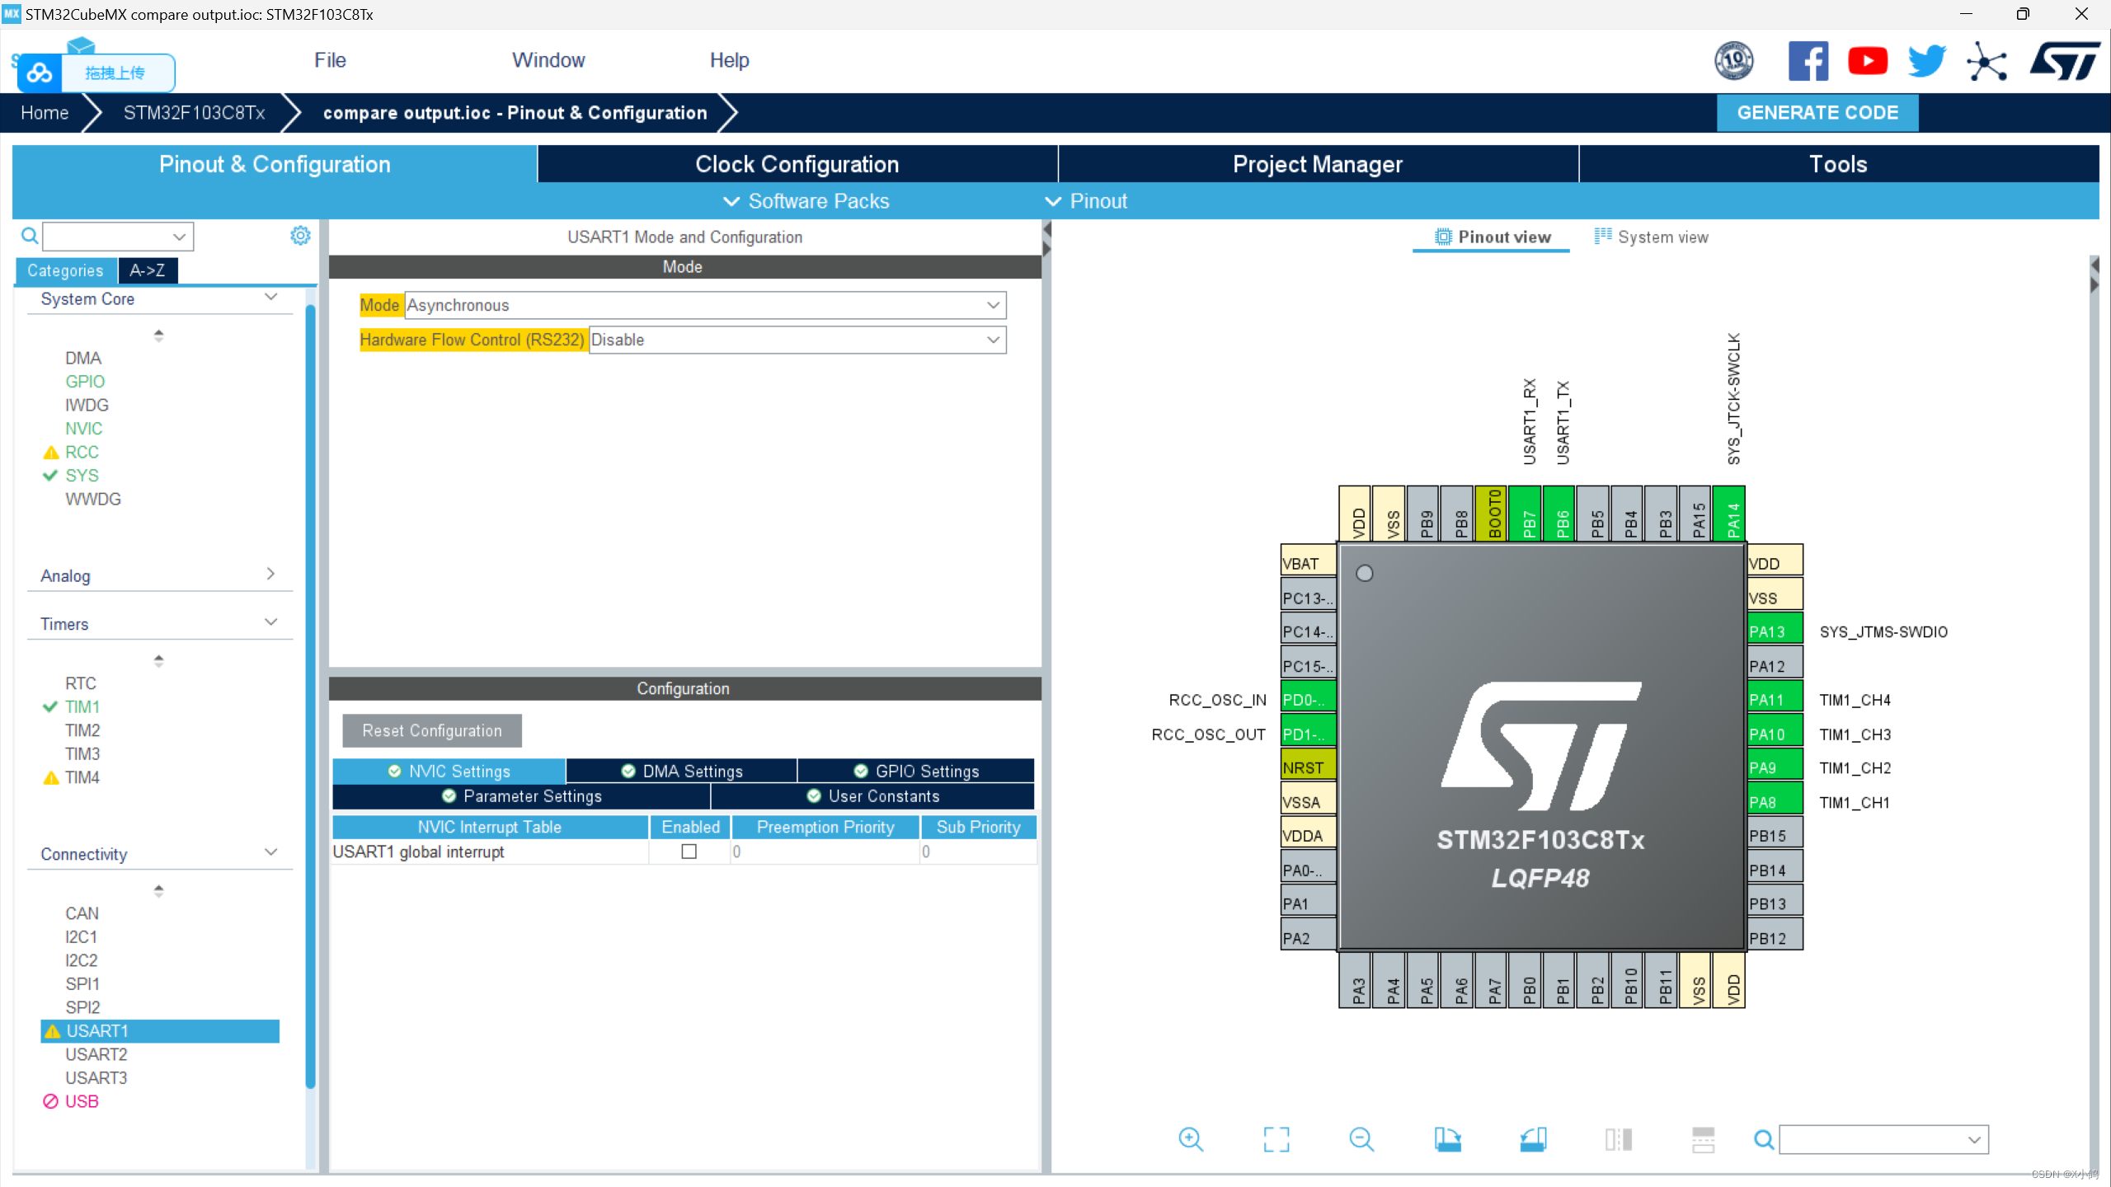Open the ST YouTube channel icon
This screenshot has height=1187, width=2111.
tap(1868, 61)
